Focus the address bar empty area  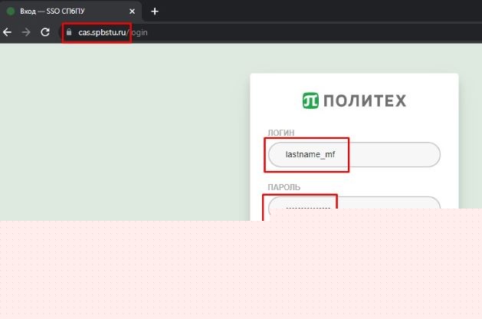coord(307,32)
